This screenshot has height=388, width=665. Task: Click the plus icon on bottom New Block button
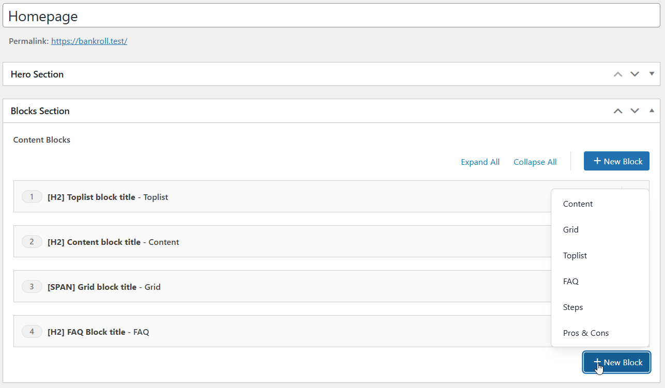click(x=598, y=362)
